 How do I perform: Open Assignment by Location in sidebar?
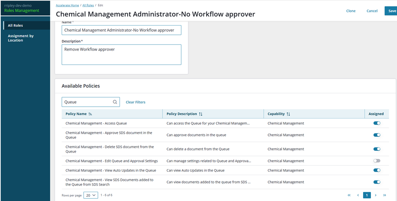tap(20, 38)
